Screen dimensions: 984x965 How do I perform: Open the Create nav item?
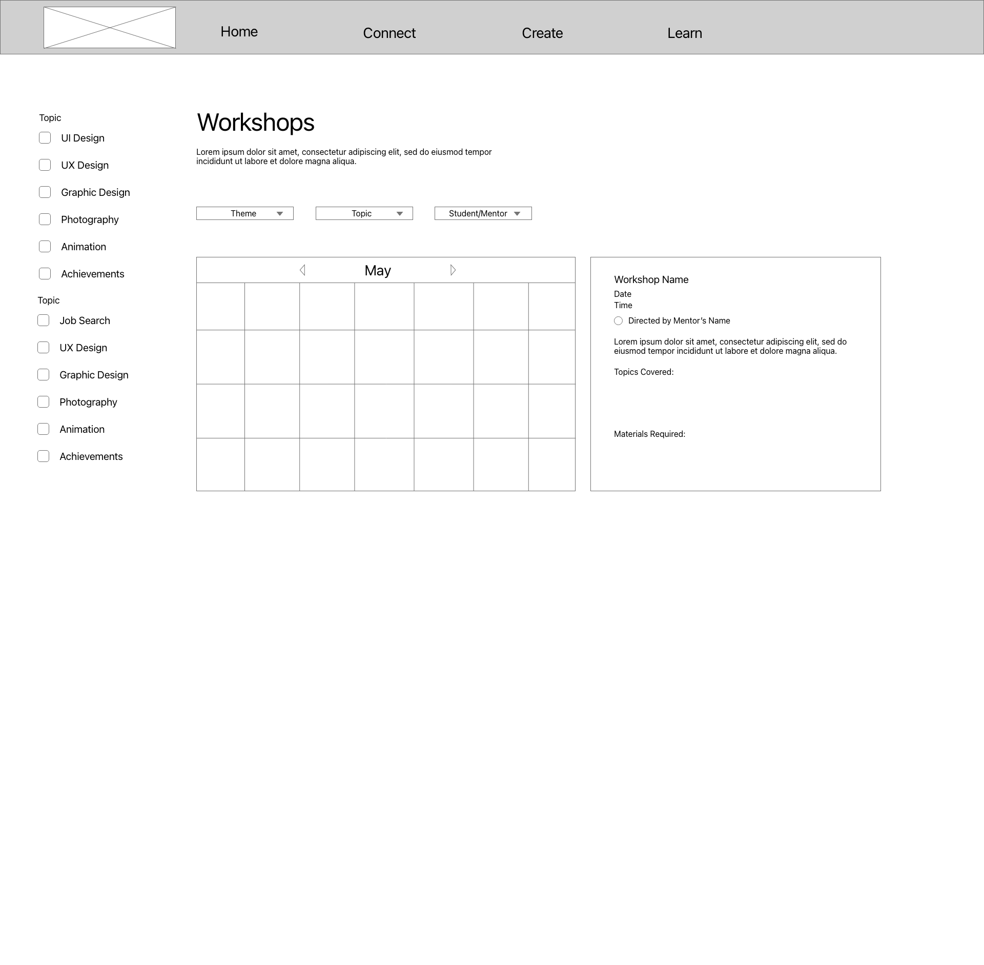coord(542,33)
